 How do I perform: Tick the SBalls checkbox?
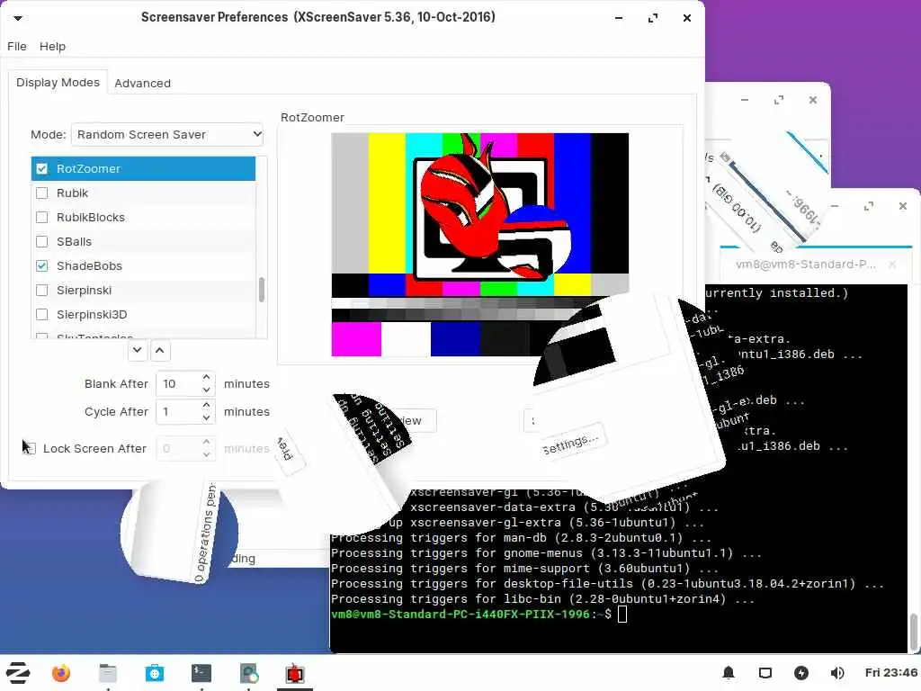coord(41,241)
